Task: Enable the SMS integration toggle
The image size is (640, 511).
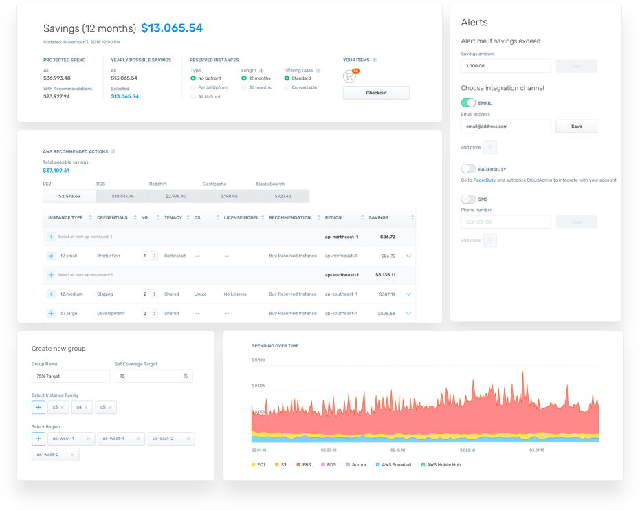Action: click(x=467, y=198)
